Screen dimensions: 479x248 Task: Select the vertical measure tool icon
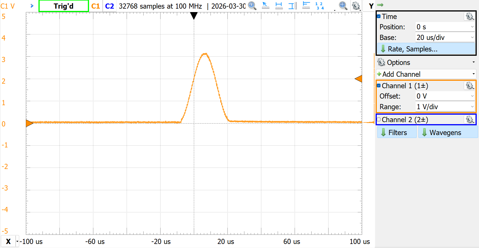tap(292, 6)
